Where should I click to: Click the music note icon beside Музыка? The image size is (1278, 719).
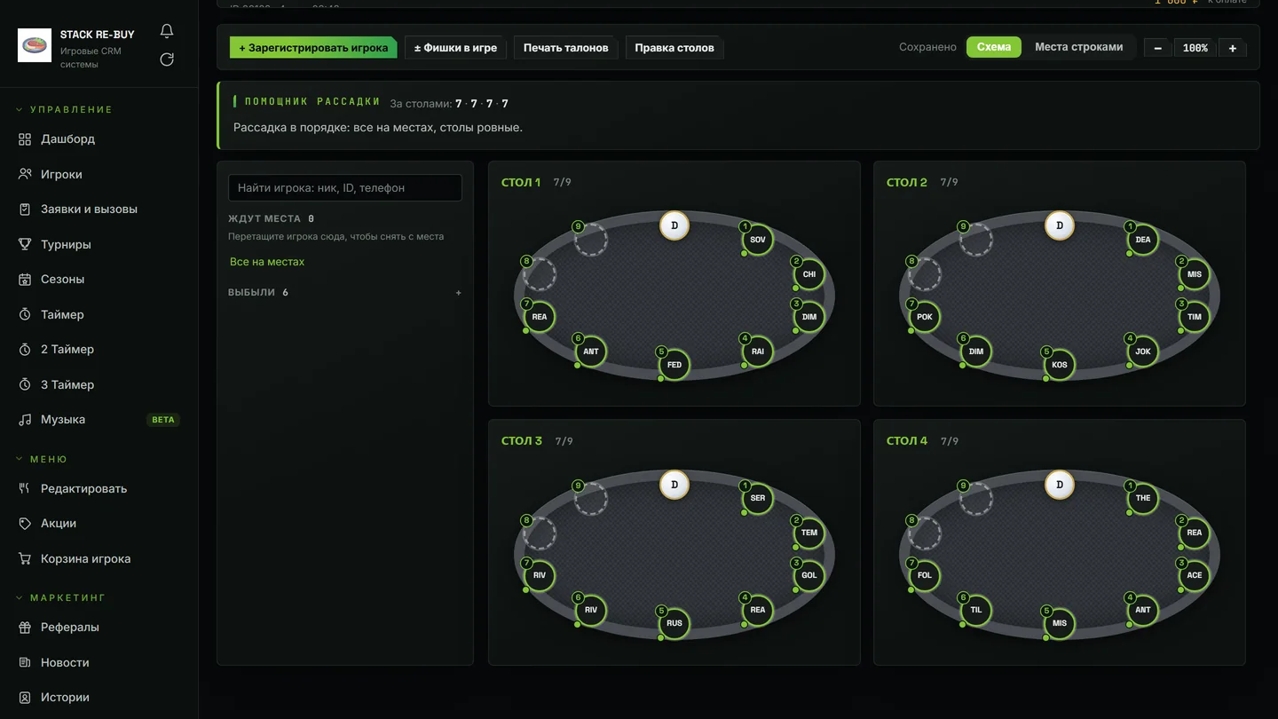(x=25, y=420)
